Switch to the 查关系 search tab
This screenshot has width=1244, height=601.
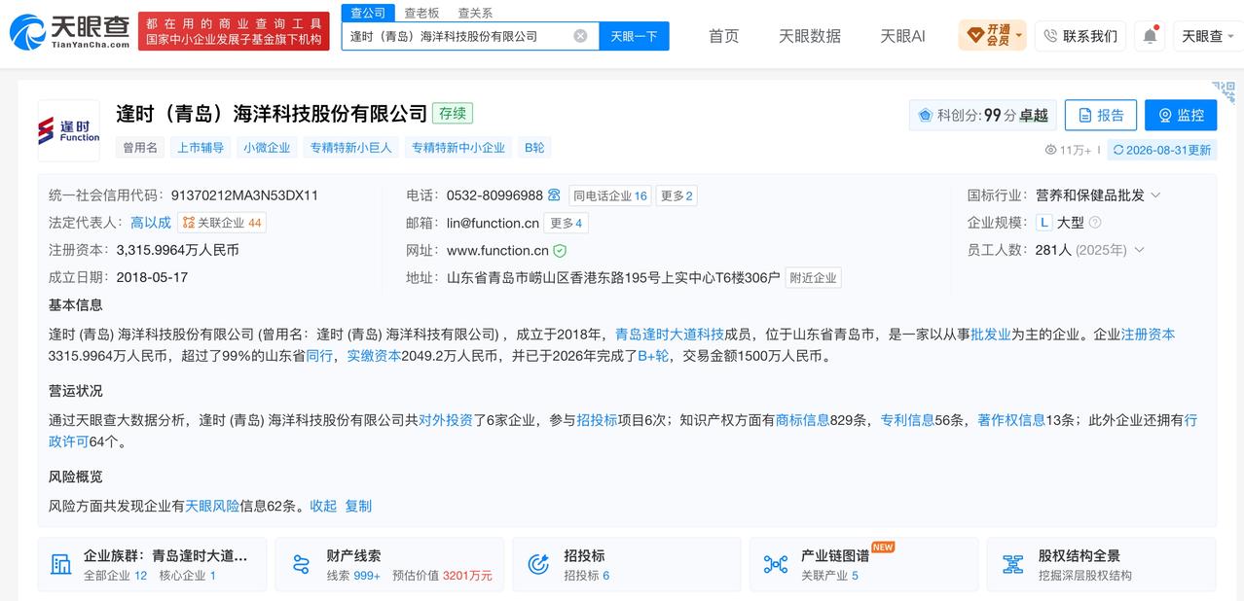pos(475,13)
